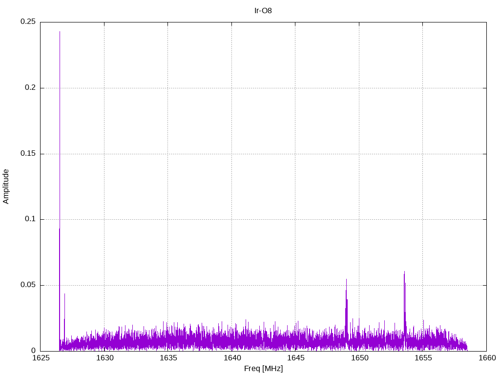The height and width of the screenshot is (375, 500).
Task: Click the top of the tallest peak
Action: [60, 32]
